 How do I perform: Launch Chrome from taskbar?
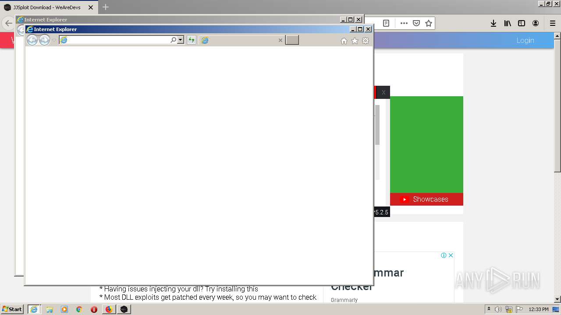[x=79, y=309]
